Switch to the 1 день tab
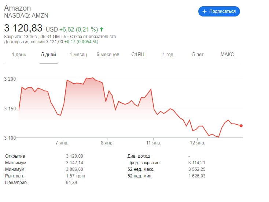The image size is (269, 202). tap(19, 55)
